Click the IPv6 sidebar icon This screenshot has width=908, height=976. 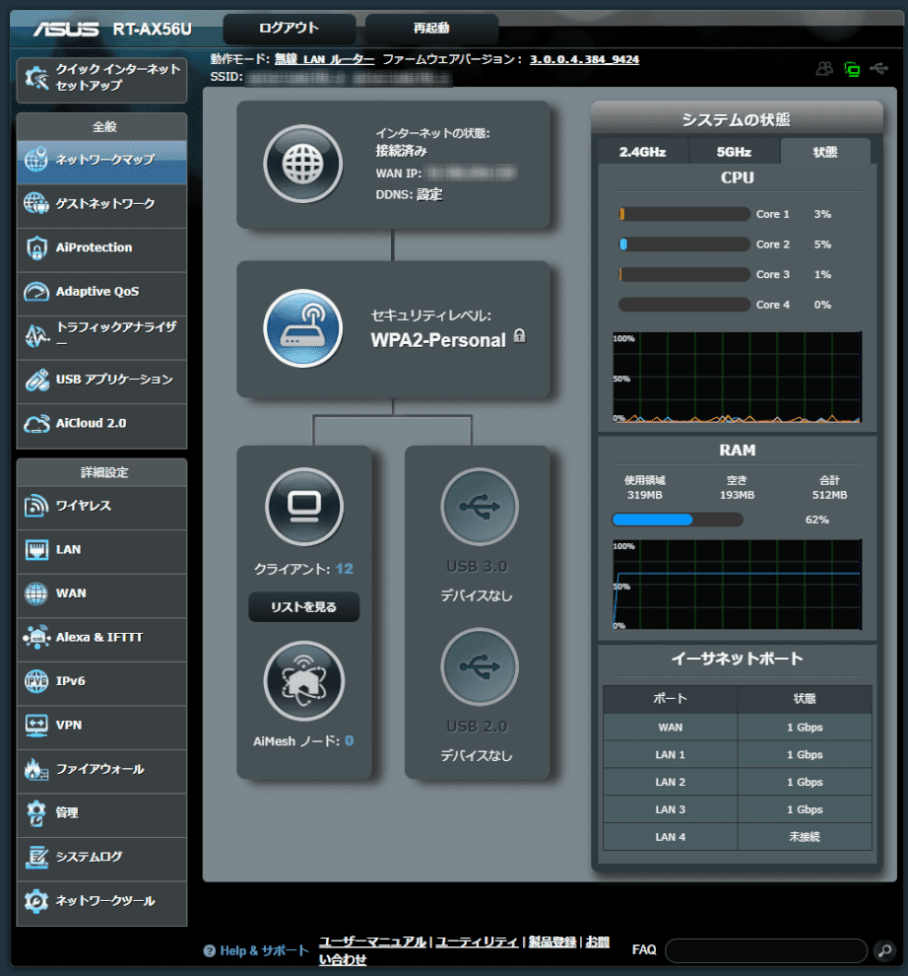36,681
